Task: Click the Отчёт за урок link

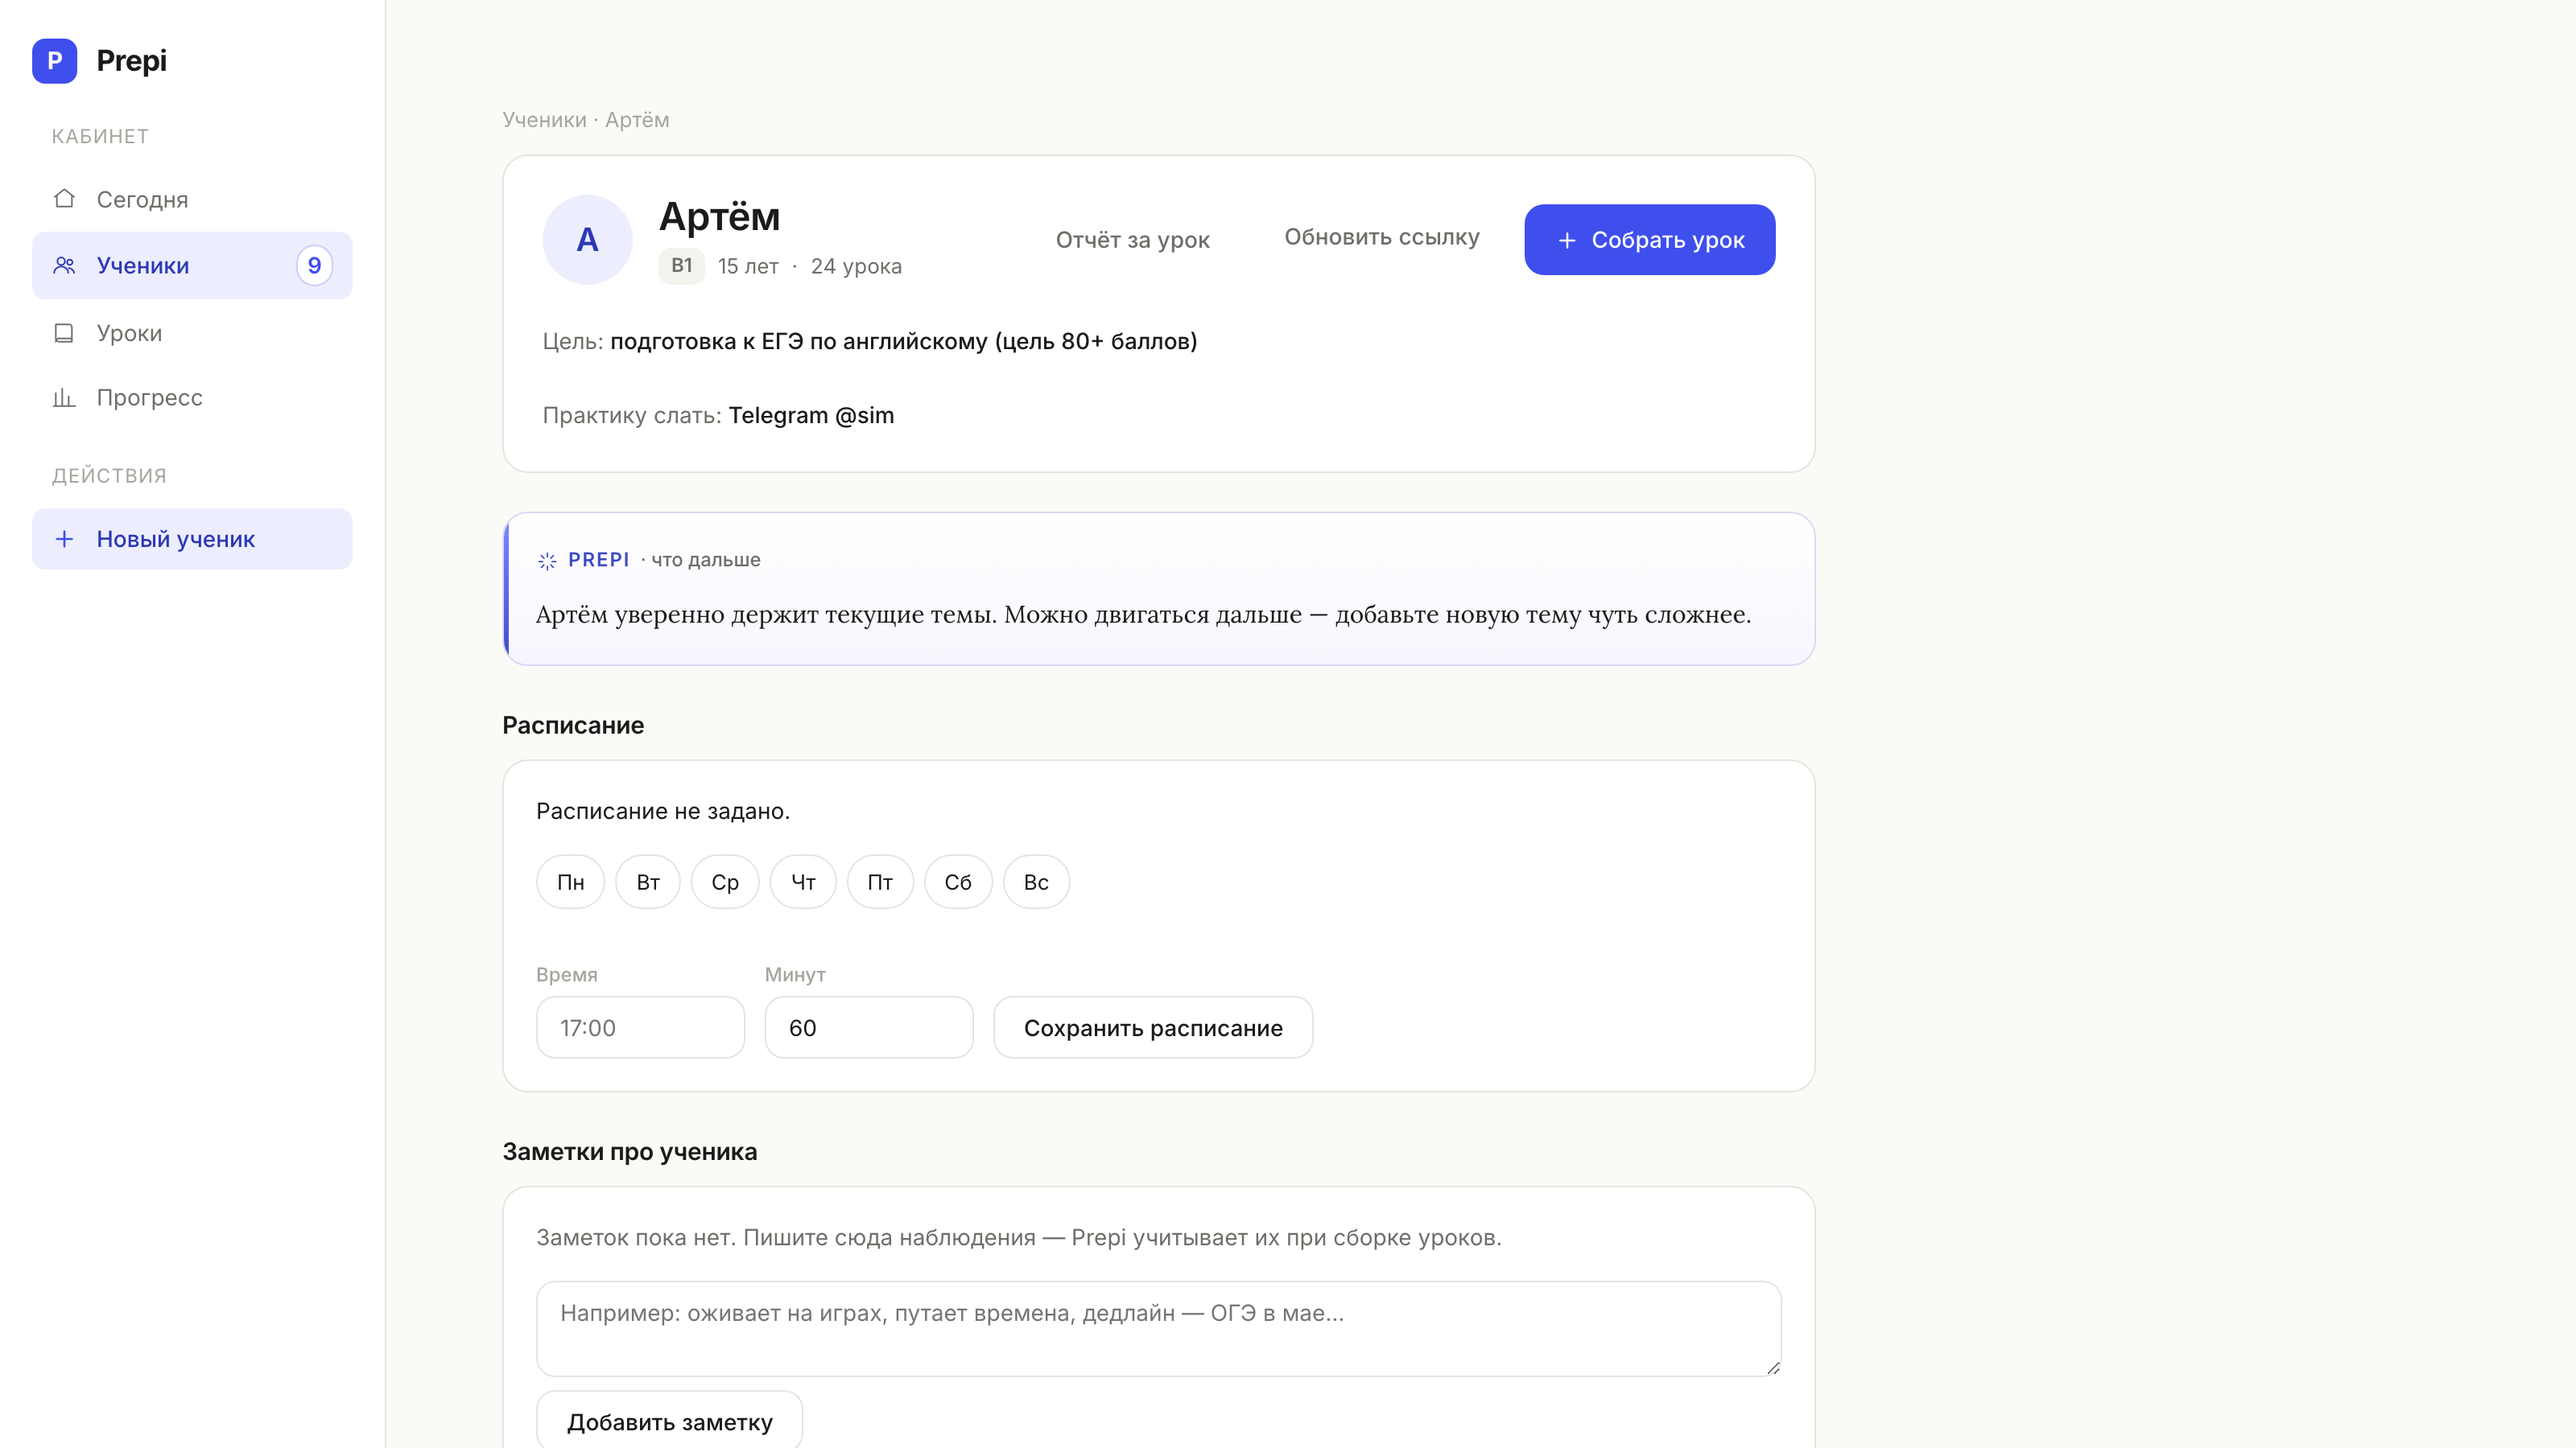Action: click(x=1132, y=240)
